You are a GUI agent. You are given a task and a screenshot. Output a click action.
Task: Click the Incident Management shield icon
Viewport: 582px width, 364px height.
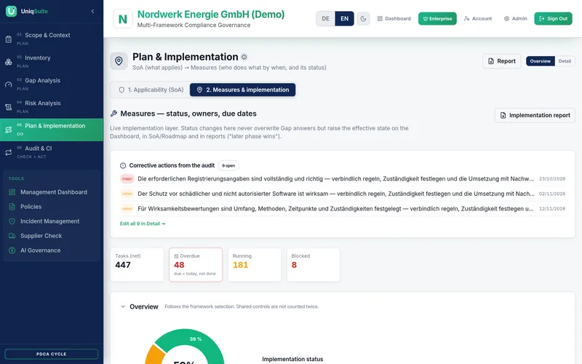point(12,221)
